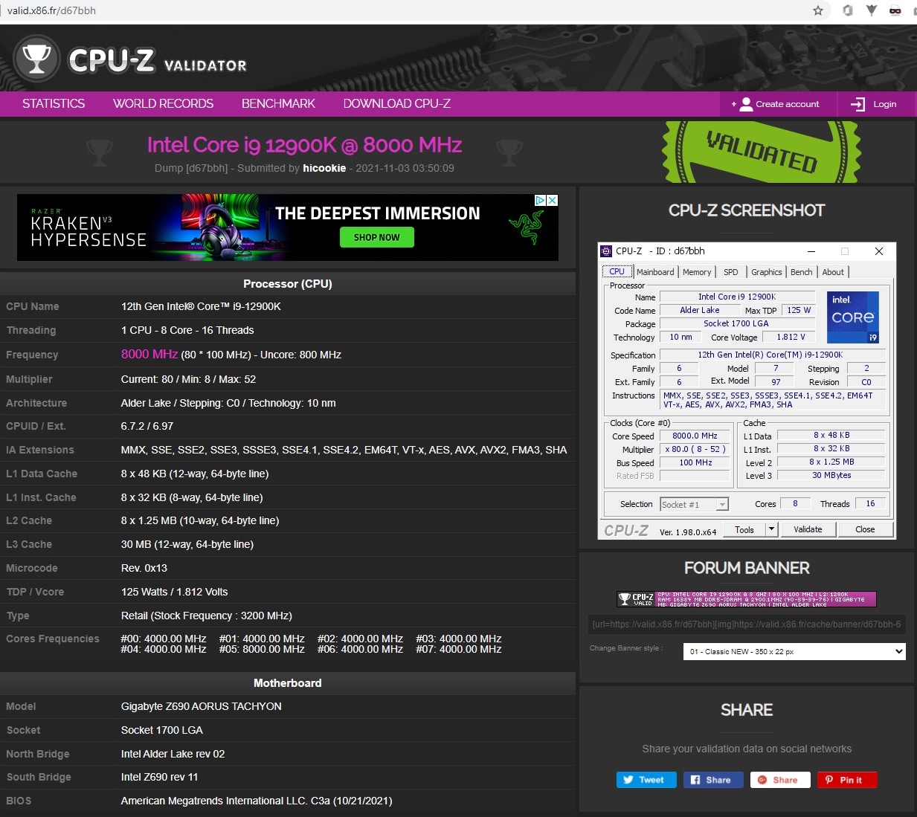Click trophy icon left of the title
This screenshot has height=817, width=917.
(100, 152)
